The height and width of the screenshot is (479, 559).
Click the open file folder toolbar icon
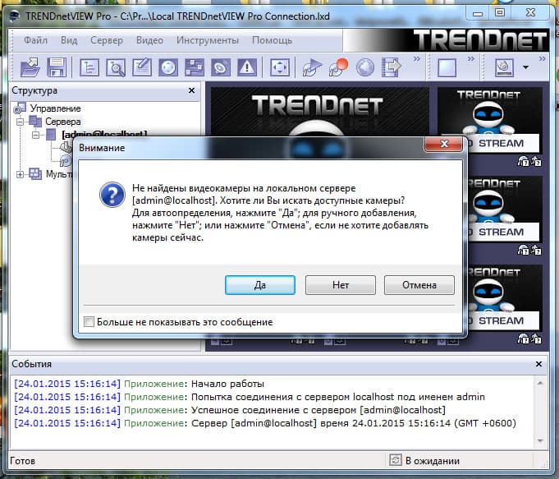pos(30,67)
